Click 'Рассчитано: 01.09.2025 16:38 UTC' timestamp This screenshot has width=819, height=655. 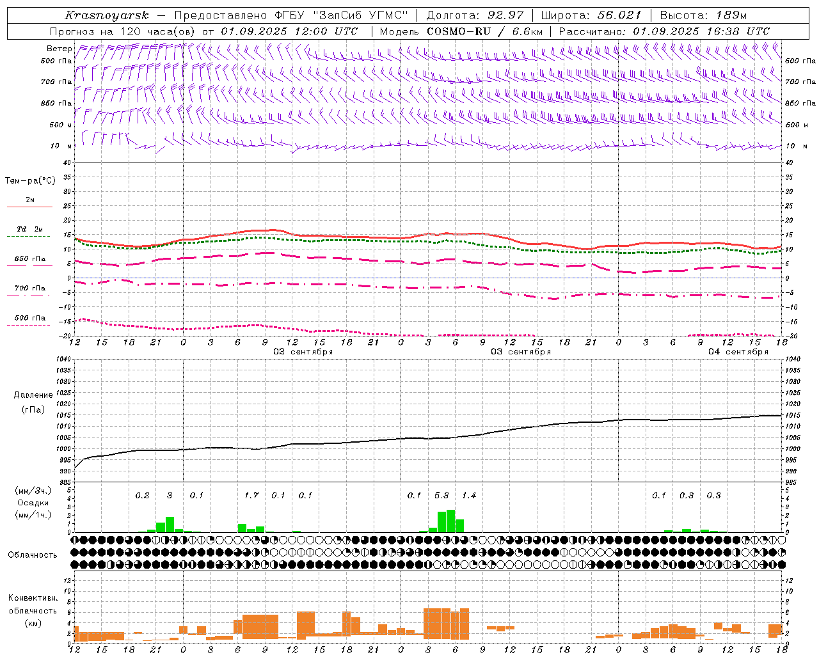pyautogui.click(x=664, y=31)
